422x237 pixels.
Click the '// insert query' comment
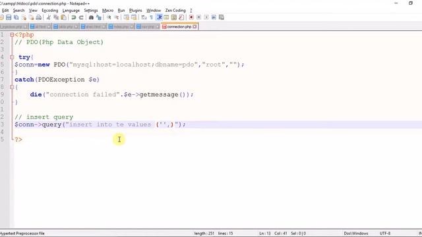(44, 117)
